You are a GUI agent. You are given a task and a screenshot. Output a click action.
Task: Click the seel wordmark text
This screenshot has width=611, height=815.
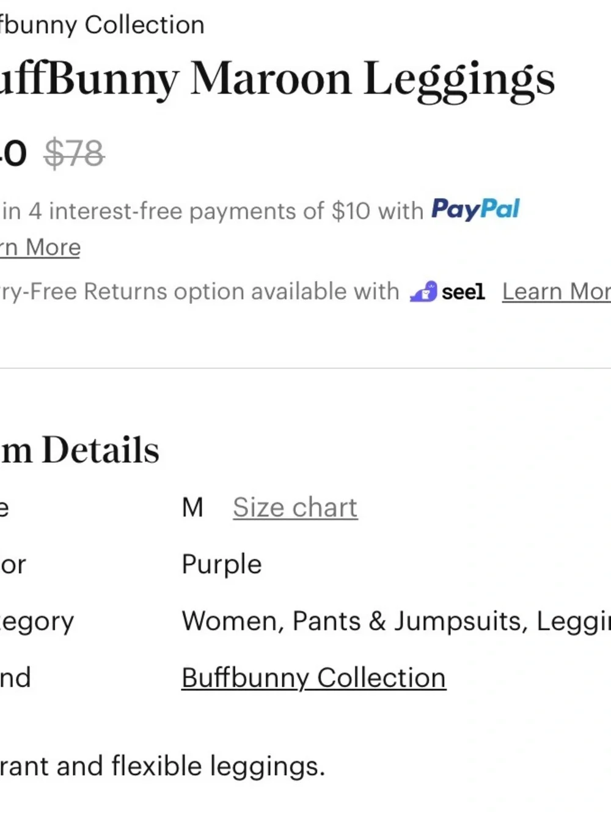[x=463, y=292]
